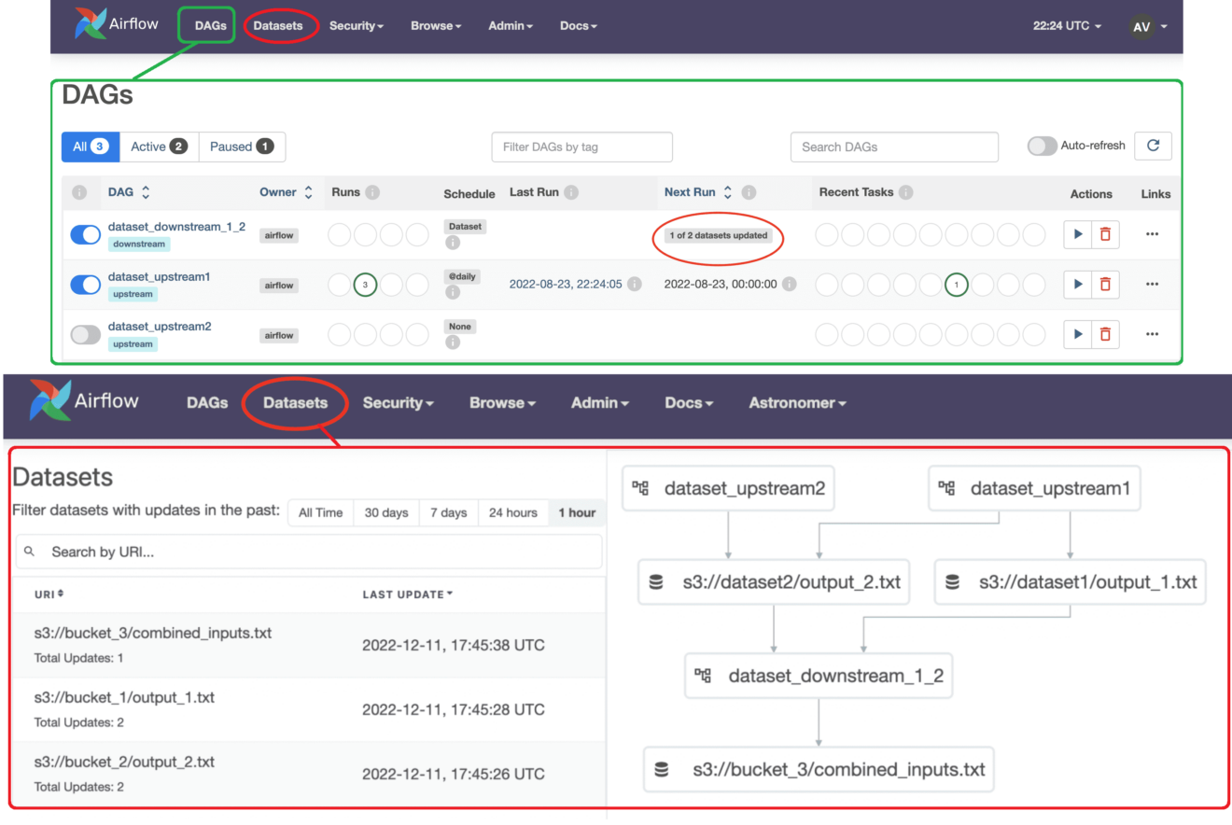Open the 22:24 UTC timezone dropdown
This screenshot has width=1232, height=825.
tap(1066, 26)
